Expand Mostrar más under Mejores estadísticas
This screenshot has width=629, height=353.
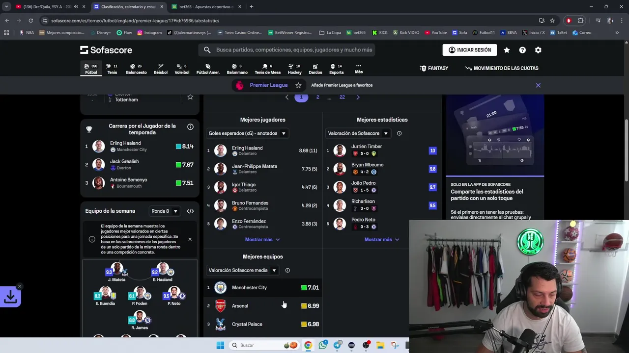coord(382,240)
